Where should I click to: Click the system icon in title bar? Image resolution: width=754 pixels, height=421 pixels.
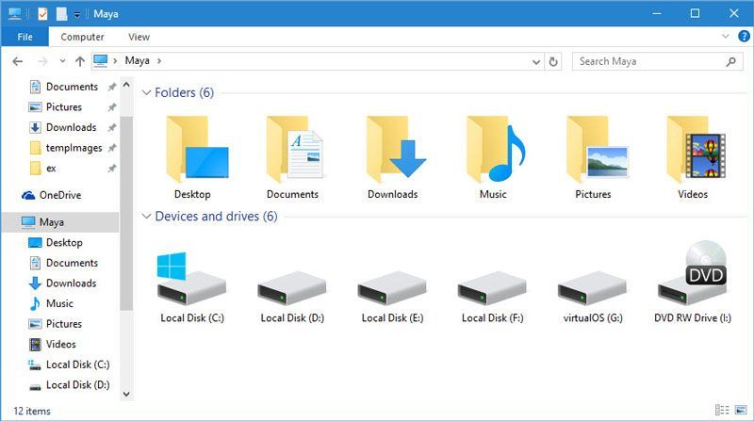pyautogui.click(x=14, y=13)
